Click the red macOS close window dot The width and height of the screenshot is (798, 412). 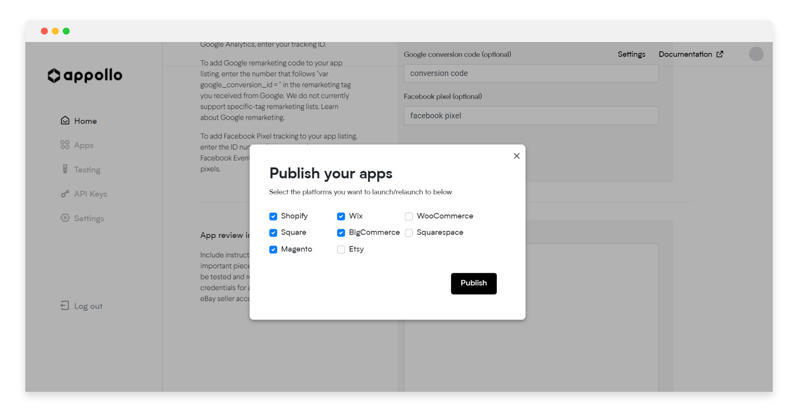pos(44,31)
